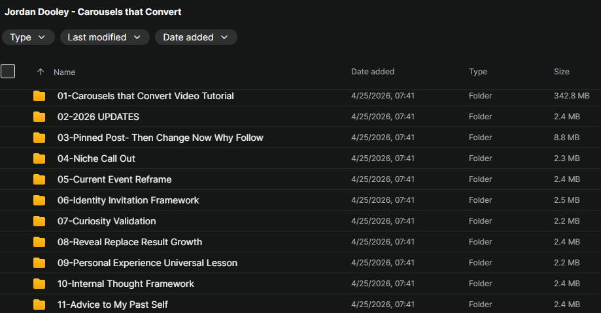This screenshot has width=601, height=313.
Task: Select the 08-Reveal Replace Result Growth row
Action: pos(129,242)
